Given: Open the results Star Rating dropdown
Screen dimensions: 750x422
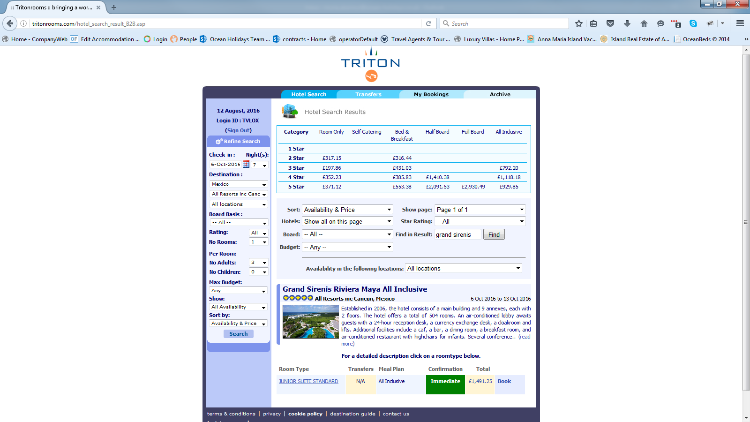Looking at the screenshot, I should point(480,221).
